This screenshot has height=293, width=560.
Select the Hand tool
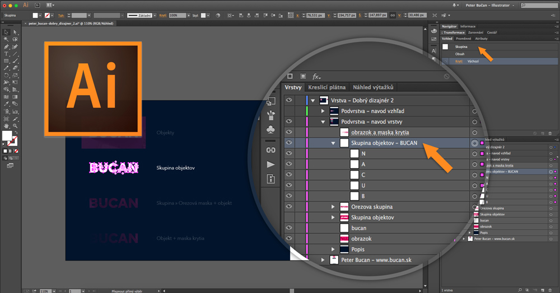pyautogui.click(x=6, y=126)
